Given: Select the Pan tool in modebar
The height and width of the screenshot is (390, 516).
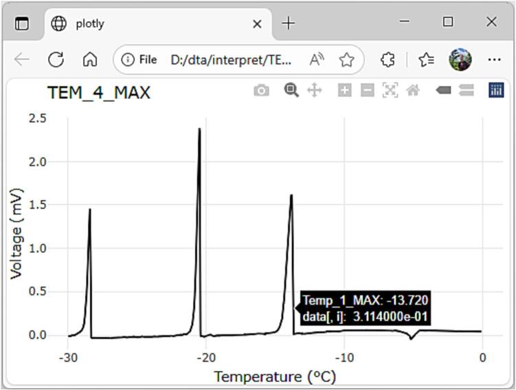Looking at the screenshot, I should coord(314,90).
